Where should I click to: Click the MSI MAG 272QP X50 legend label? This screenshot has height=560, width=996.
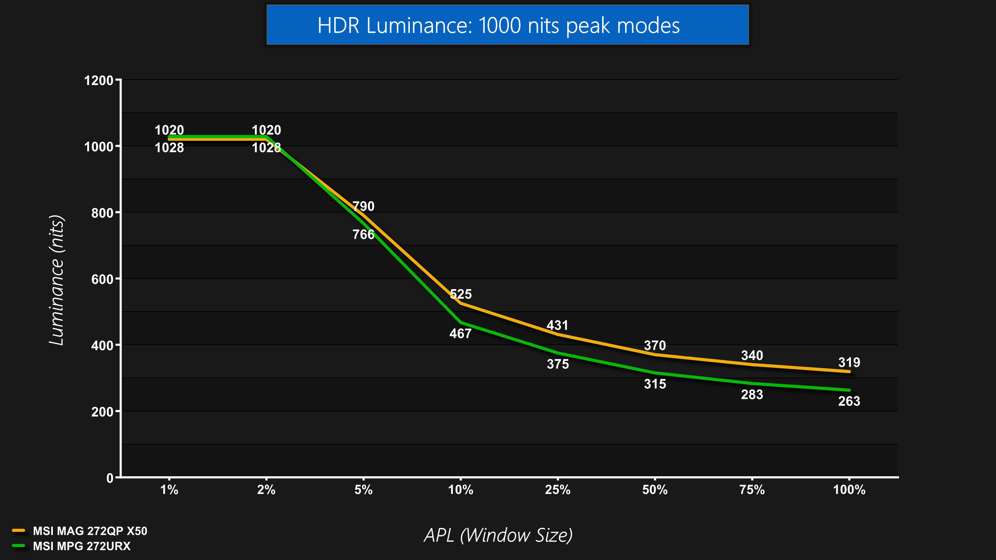click(x=90, y=531)
